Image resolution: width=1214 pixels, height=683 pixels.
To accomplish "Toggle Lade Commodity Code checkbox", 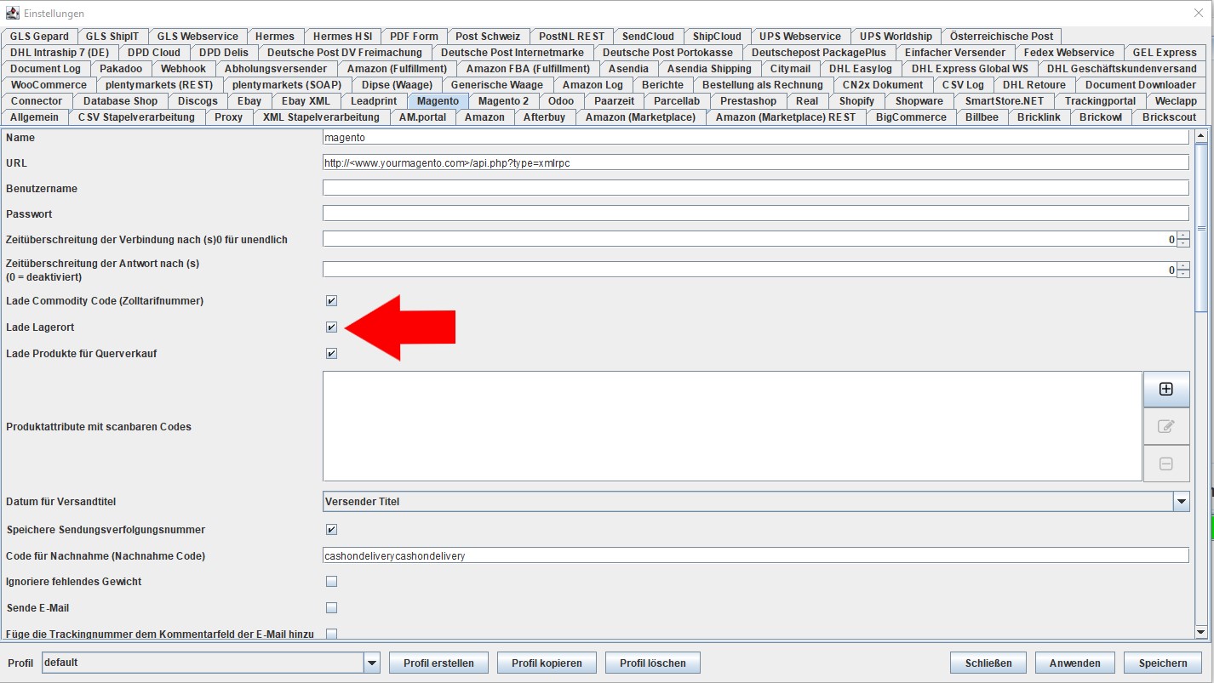I will click(x=331, y=301).
